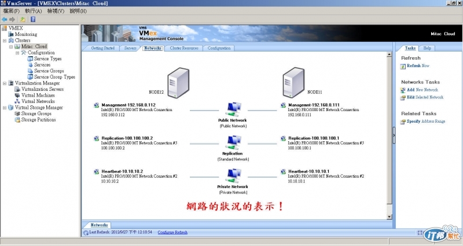Switch to the Cluster Resources tab
The height and width of the screenshot is (246, 463).
pyautogui.click(x=184, y=48)
